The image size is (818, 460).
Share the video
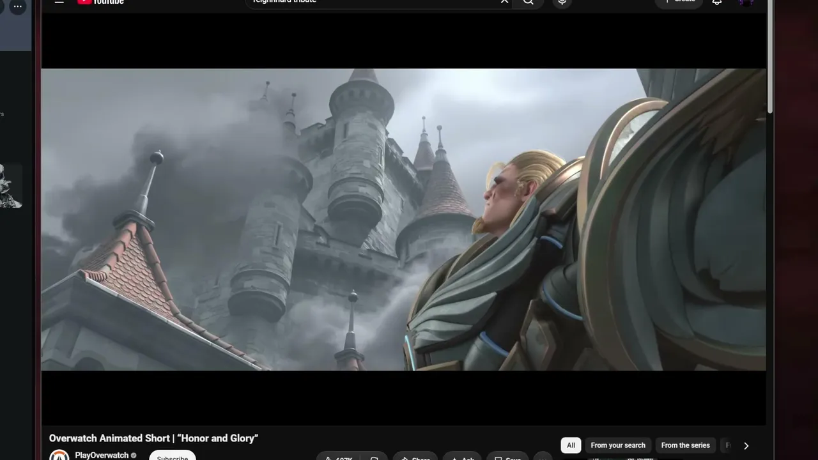pyautogui.click(x=415, y=456)
